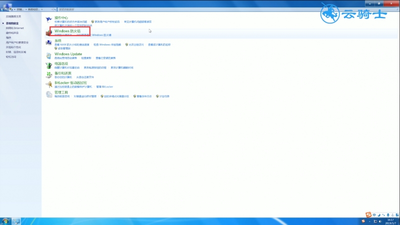
Task: Open the Power Options battery icon
Action: (x=48, y=65)
